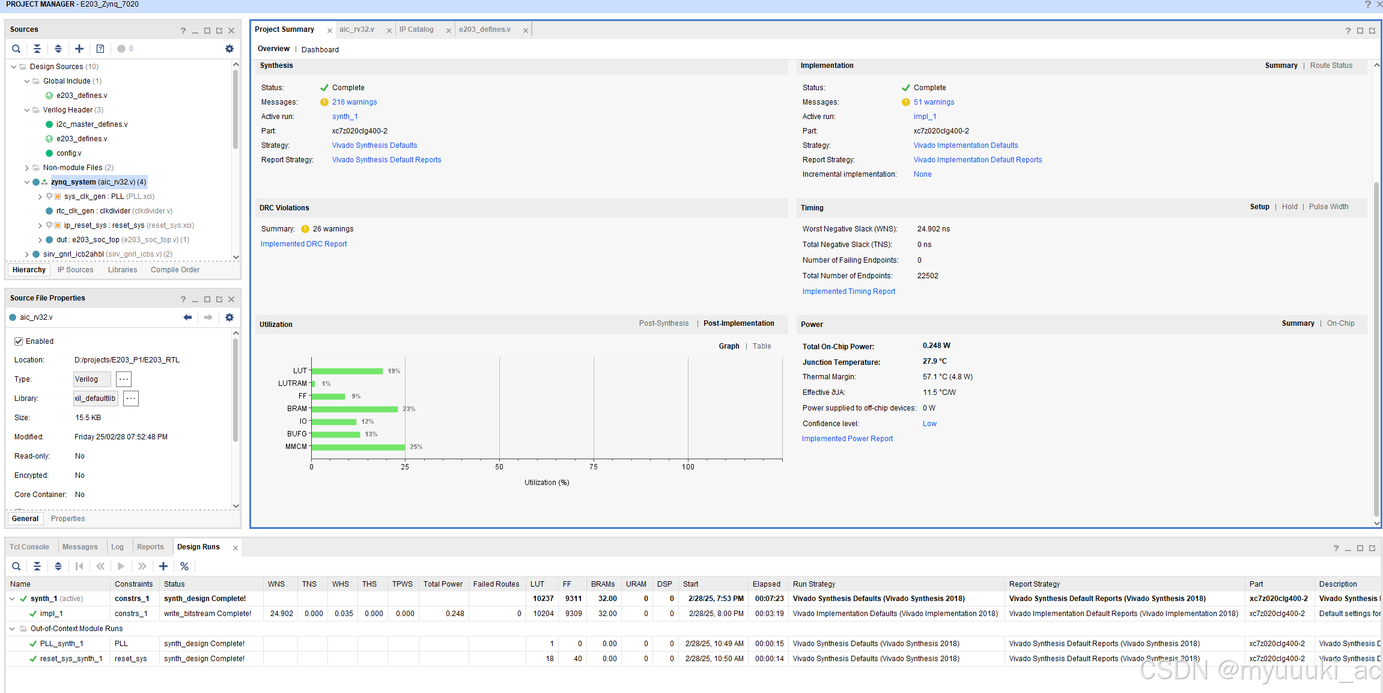Image resolution: width=1383 pixels, height=693 pixels.
Task: Switch utilization view to Post-Synthesis
Action: (663, 323)
